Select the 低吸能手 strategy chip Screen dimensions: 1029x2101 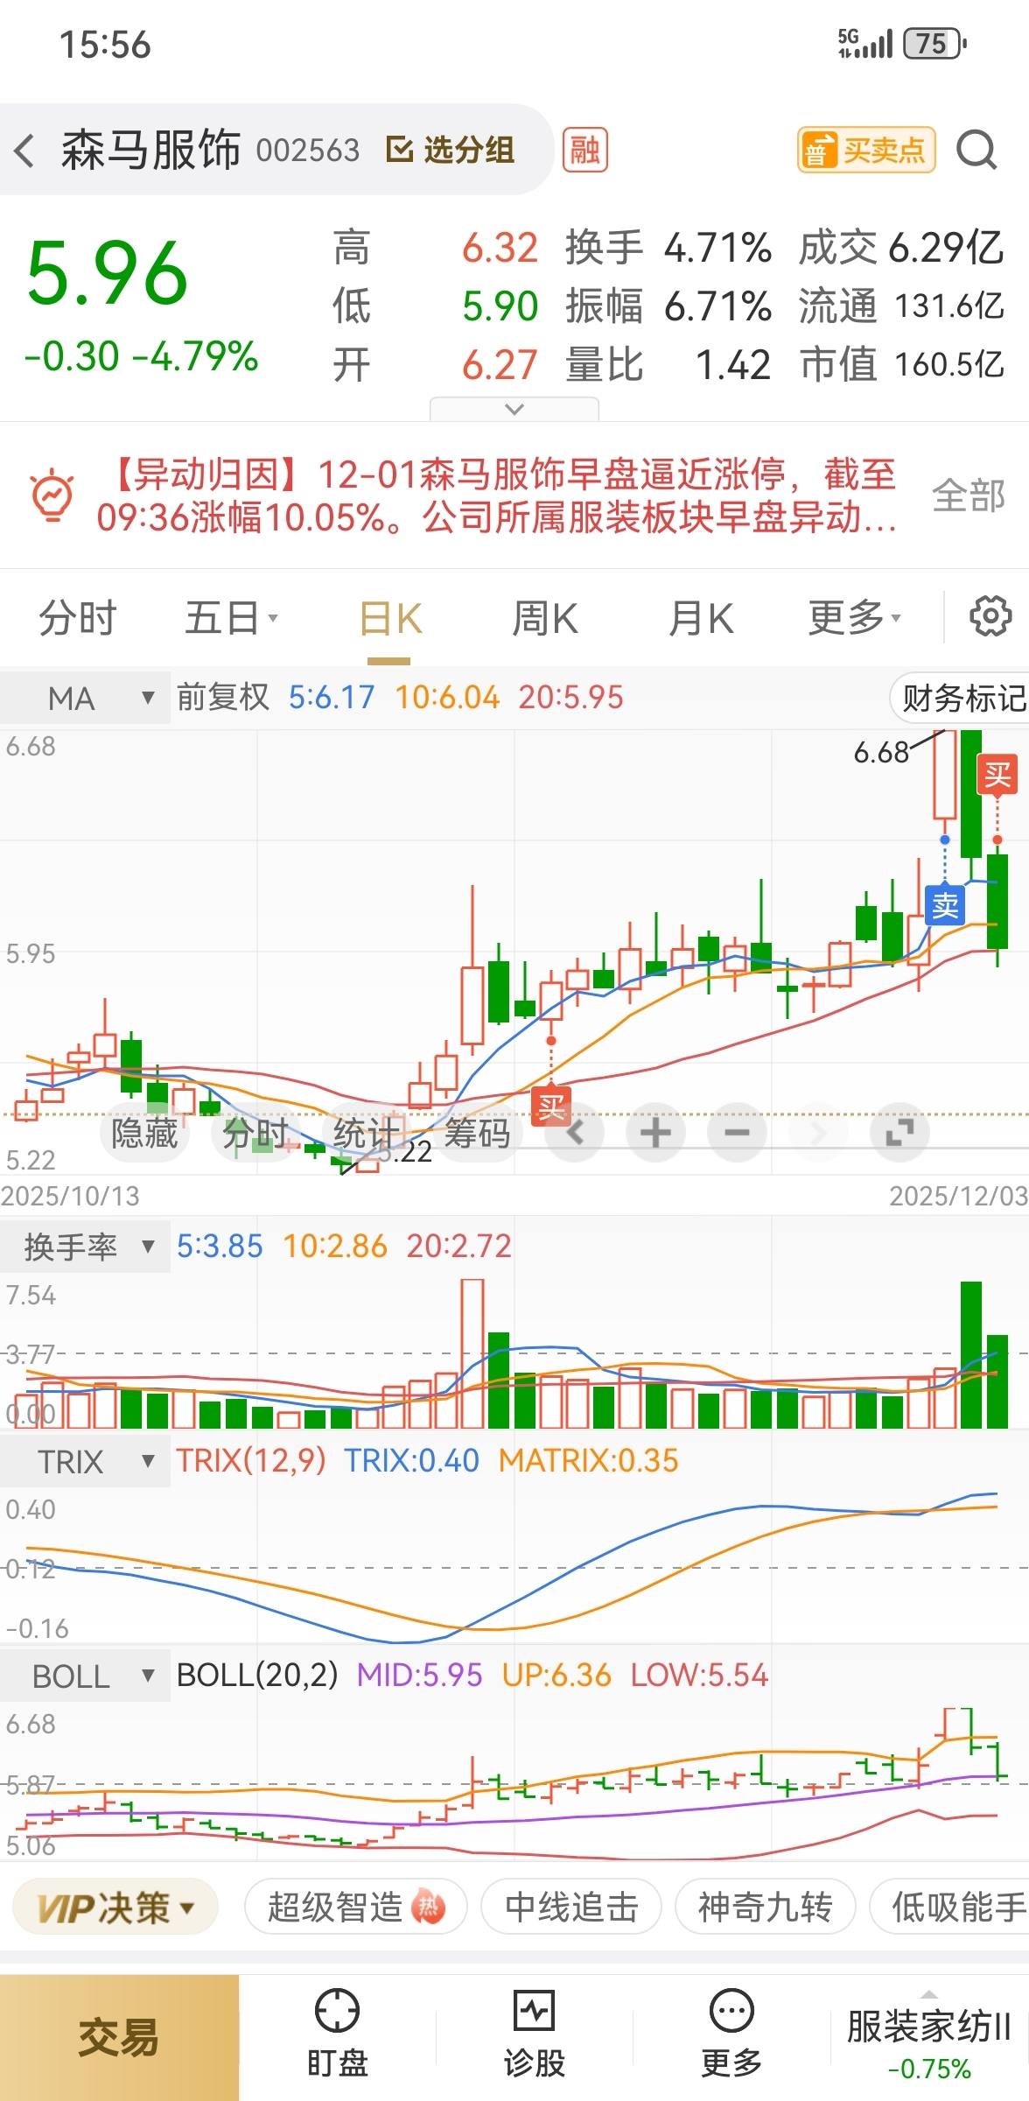[x=950, y=1907]
